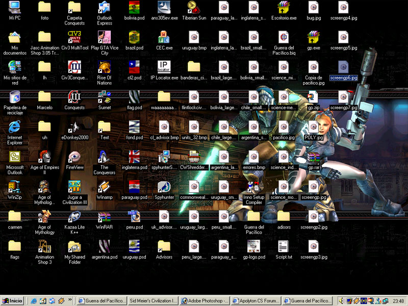408x306 pixels.
Task: Open the Script.txt text file
Action: [x=284, y=247]
